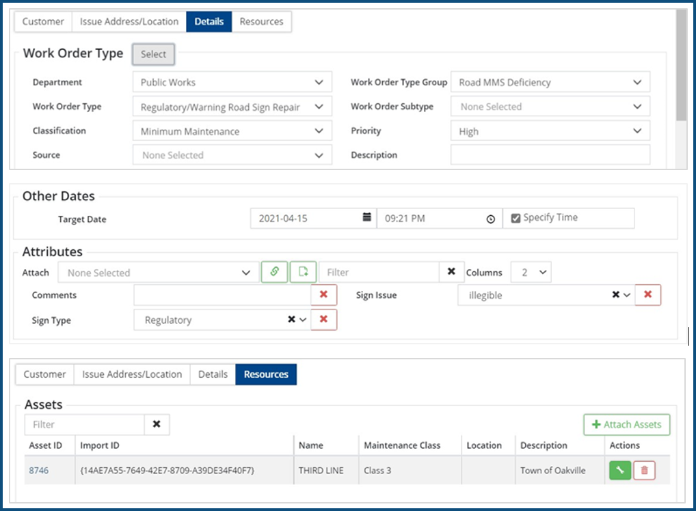Viewport: 696px width, 511px height.
Task: Open the Target Date calendar picker
Action: (x=366, y=219)
